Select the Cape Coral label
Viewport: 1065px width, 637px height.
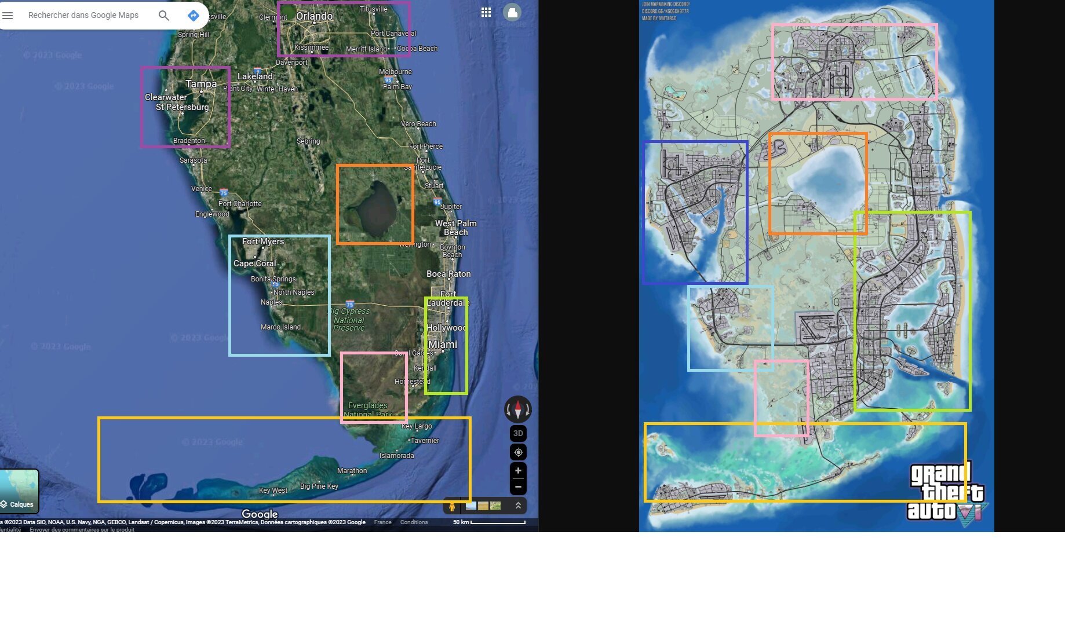[x=255, y=263]
